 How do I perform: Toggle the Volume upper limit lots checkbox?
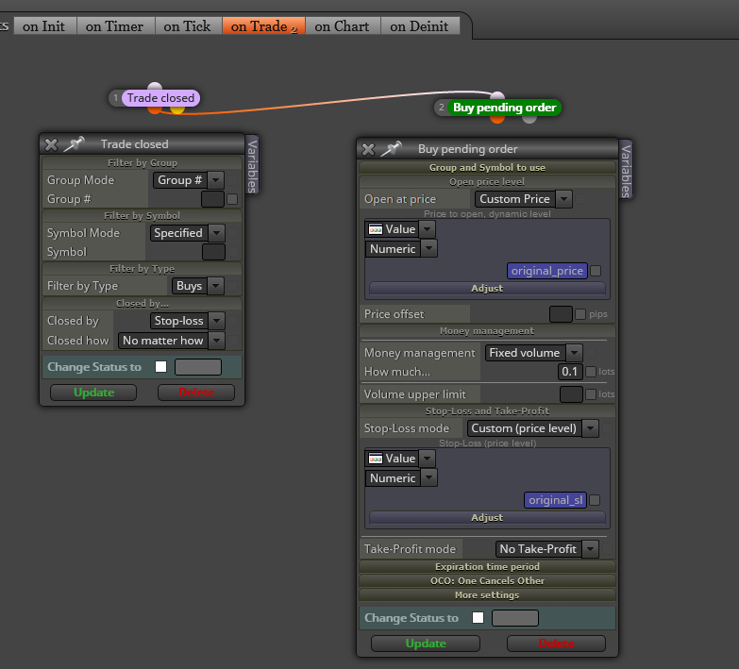591,394
